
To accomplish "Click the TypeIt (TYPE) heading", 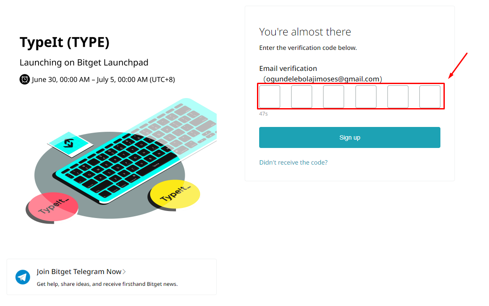I will [64, 42].
